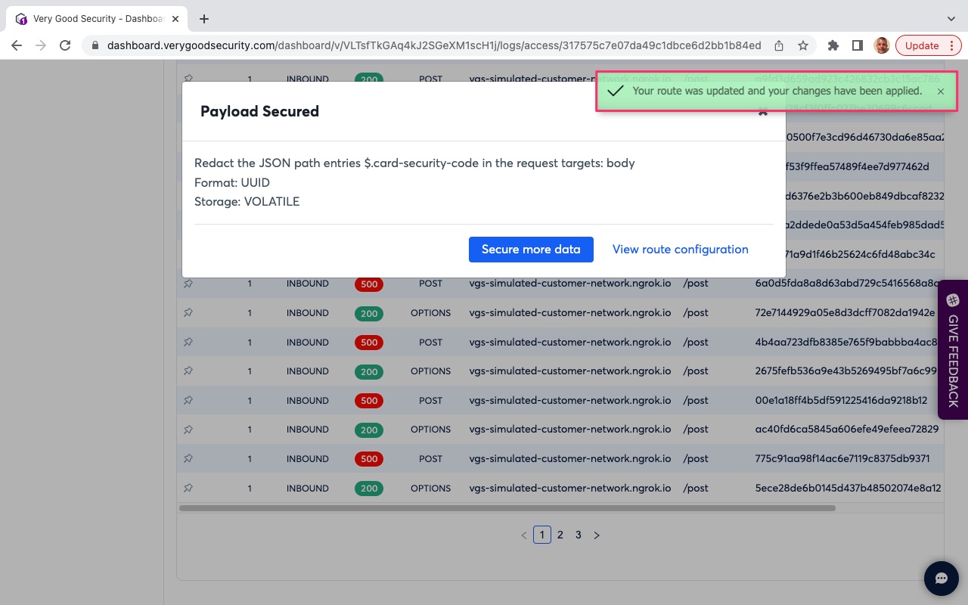Open the Chrome profile avatar
The image size is (968, 605).
pos(882,45)
